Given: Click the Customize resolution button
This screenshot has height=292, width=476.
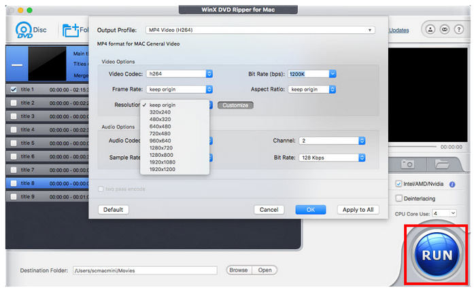Looking at the screenshot, I should pyautogui.click(x=235, y=105).
